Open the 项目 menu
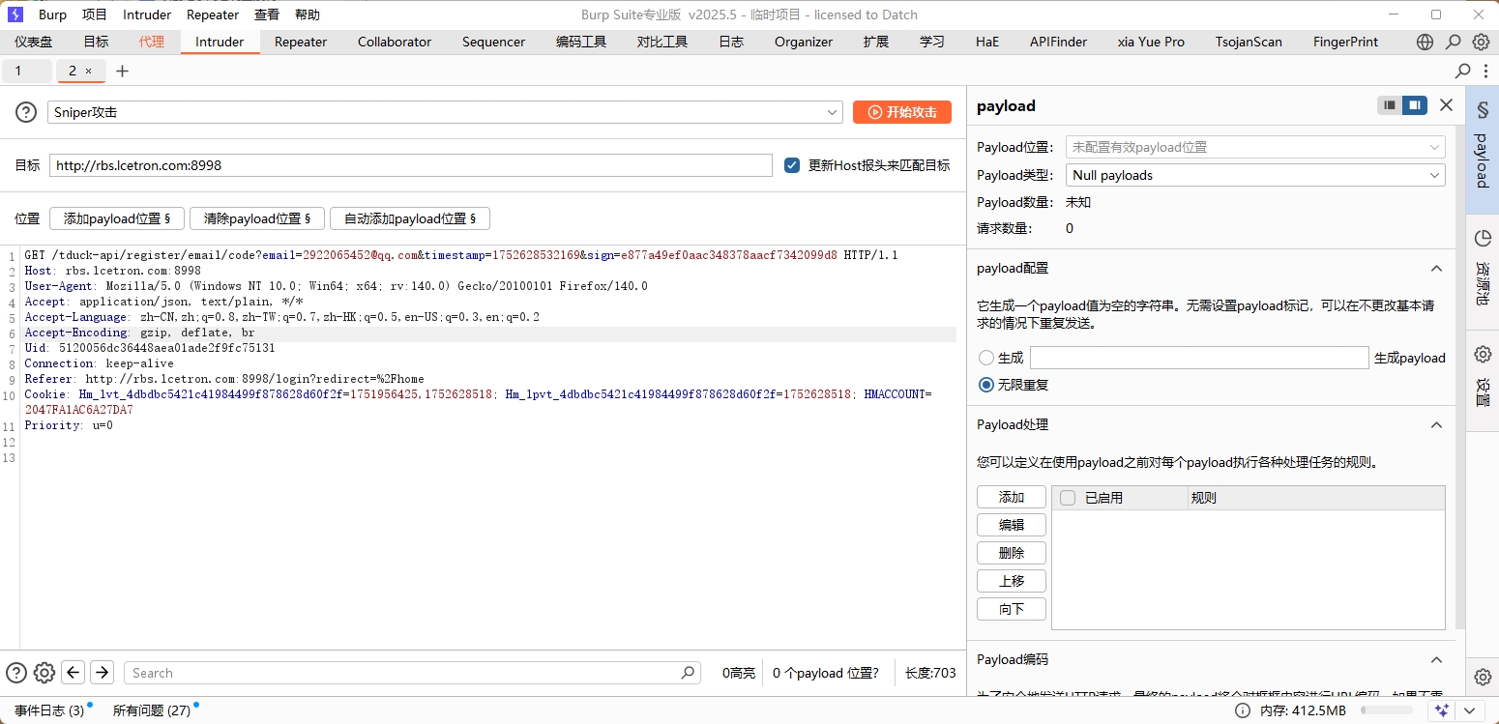Viewport: 1499px width, 724px height. tap(95, 14)
